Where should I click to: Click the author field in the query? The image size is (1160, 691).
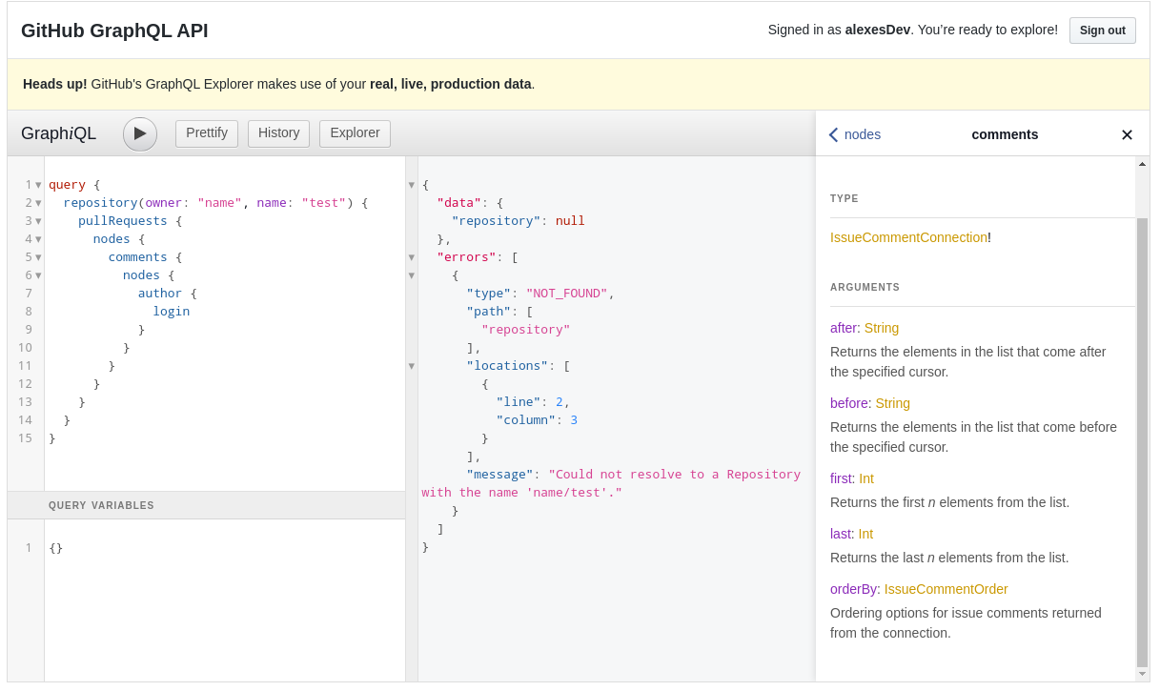coord(160,294)
